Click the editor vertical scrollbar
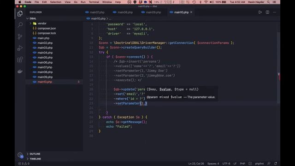Image resolution: width=295 pixels, height=166 pixels. click(278, 68)
